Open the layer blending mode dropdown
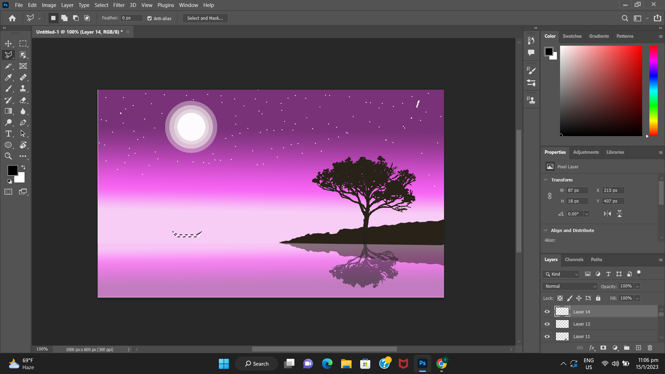This screenshot has height=374, width=665. coord(569,286)
